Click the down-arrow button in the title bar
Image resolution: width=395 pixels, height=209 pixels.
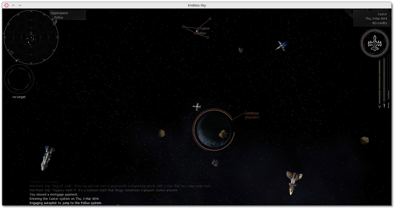(20, 5)
